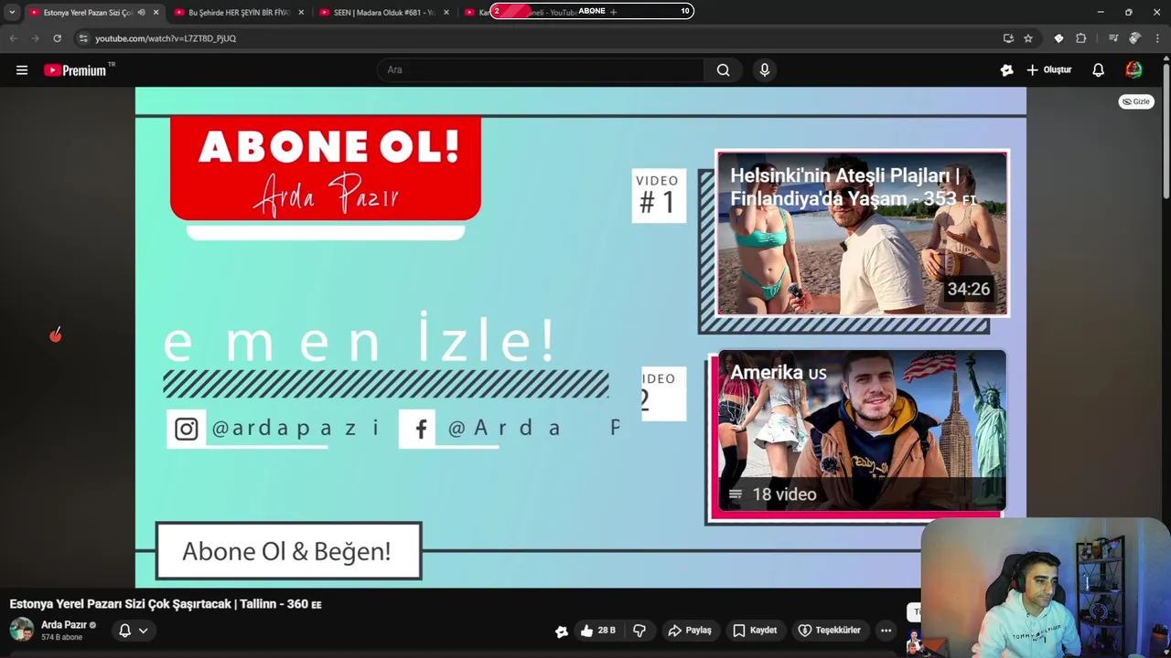Click the Teşekkürler thanks button

829,631
